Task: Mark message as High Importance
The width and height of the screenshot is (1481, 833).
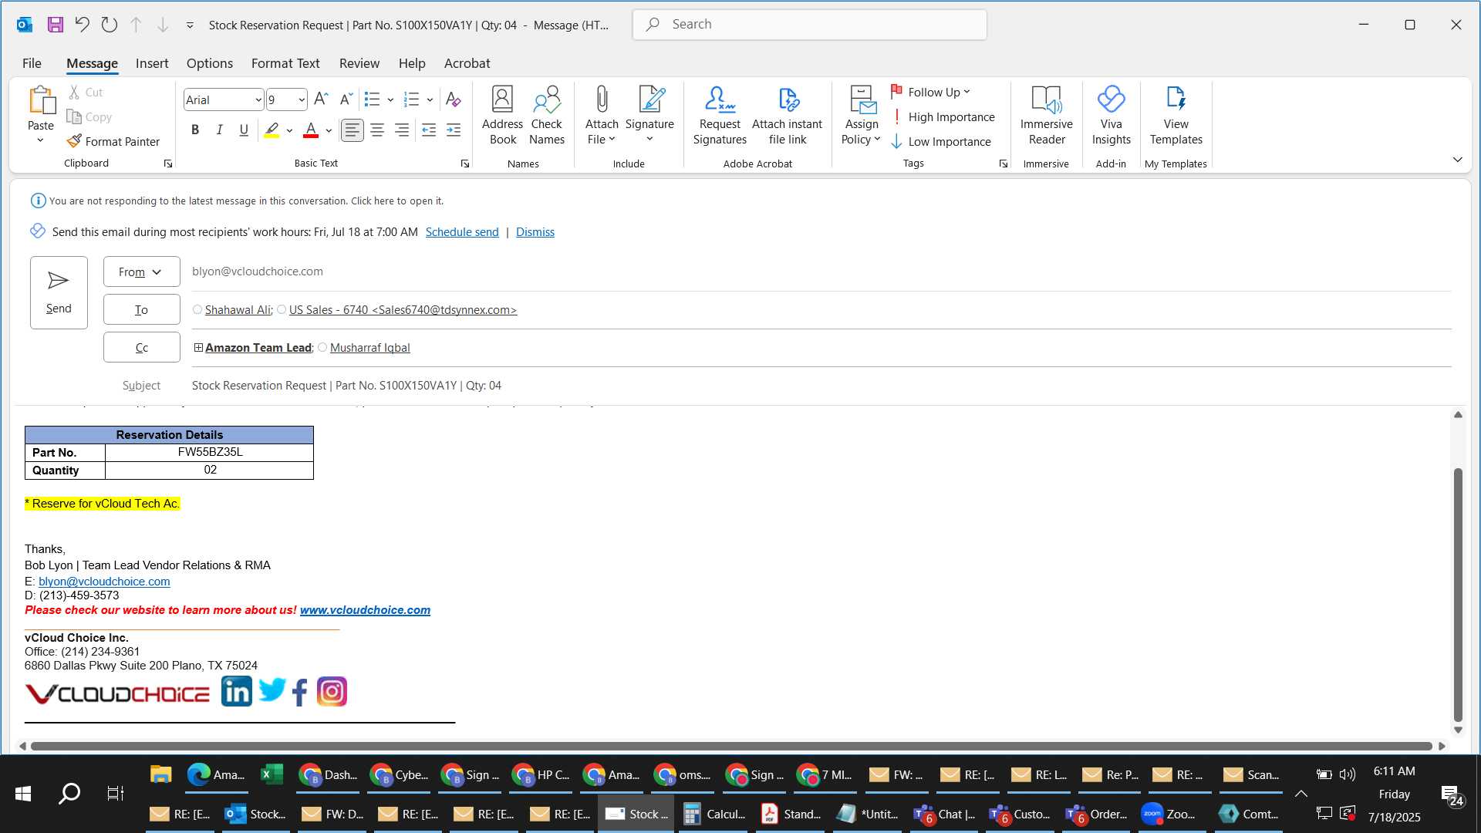Action: (x=943, y=116)
